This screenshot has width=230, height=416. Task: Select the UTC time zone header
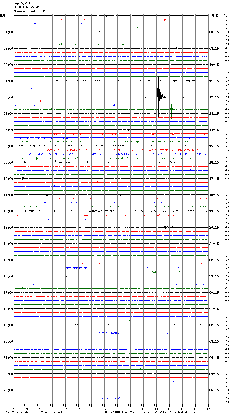tap(215, 15)
